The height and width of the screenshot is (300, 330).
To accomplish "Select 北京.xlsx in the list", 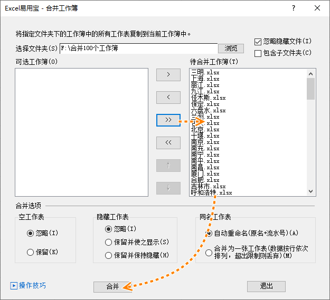I will click(x=205, y=129).
